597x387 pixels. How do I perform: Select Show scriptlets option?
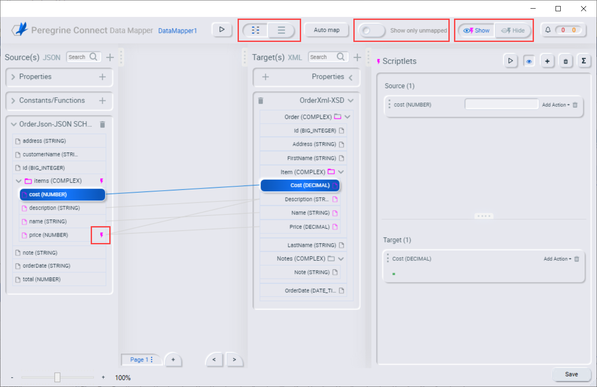coord(476,31)
